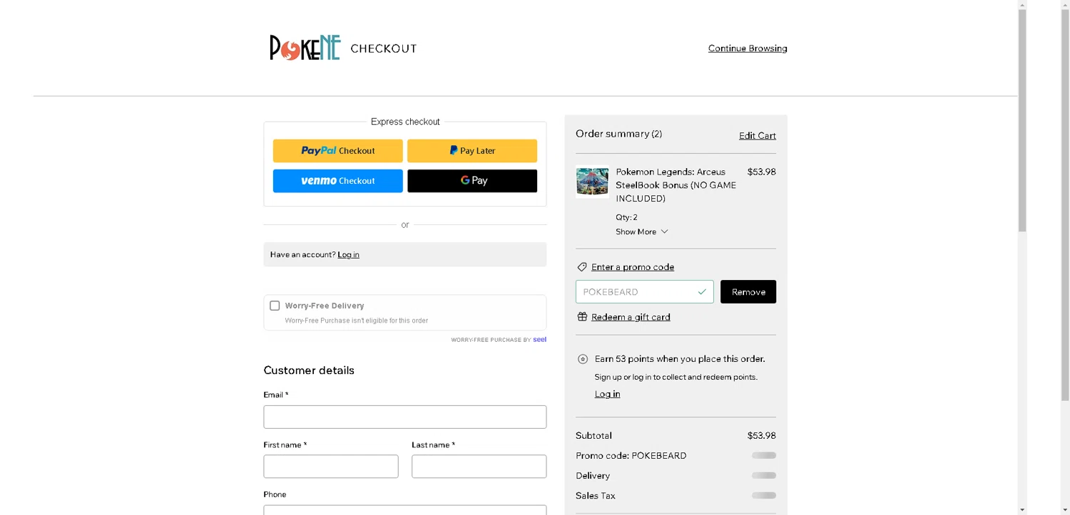
Task: Focus the First name input field
Action: pos(331,467)
